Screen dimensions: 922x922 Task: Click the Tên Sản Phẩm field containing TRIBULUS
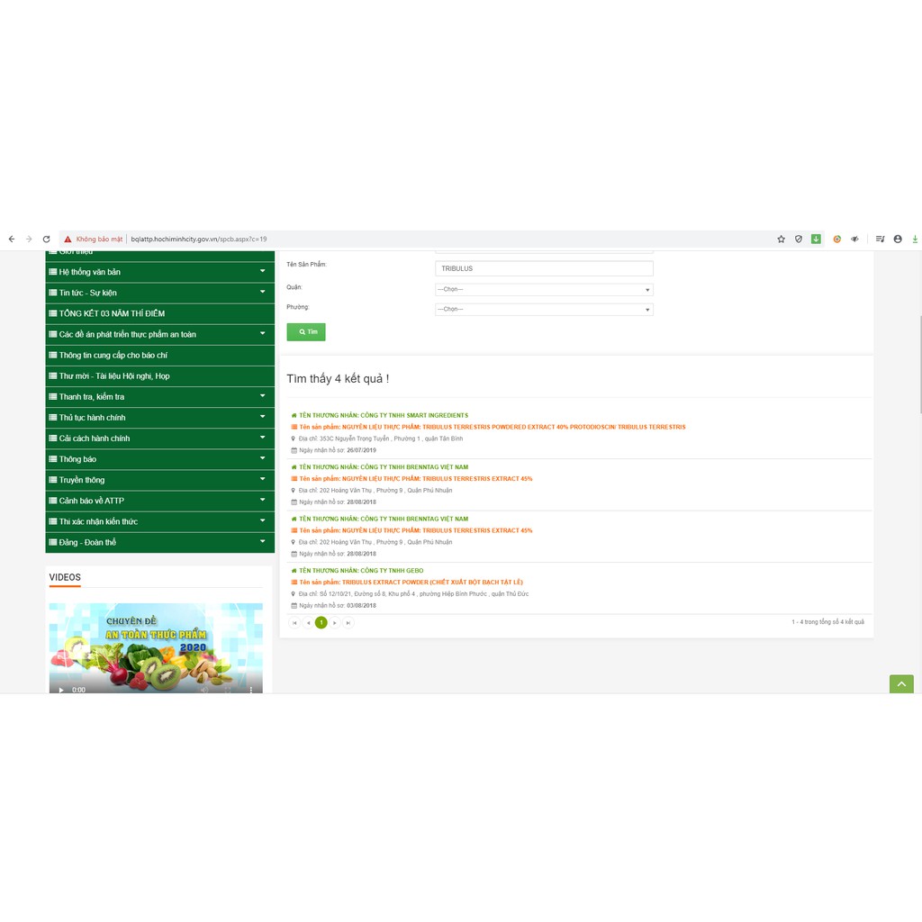[544, 268]
